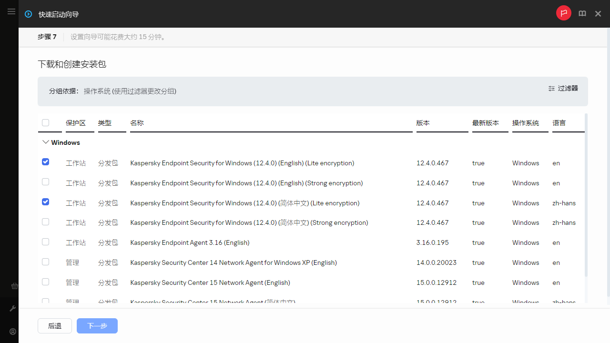Viewport: 610px width, 343px height.
Task: Click the Quick Start Wizard arrow icon
Action: coord(28,14)
